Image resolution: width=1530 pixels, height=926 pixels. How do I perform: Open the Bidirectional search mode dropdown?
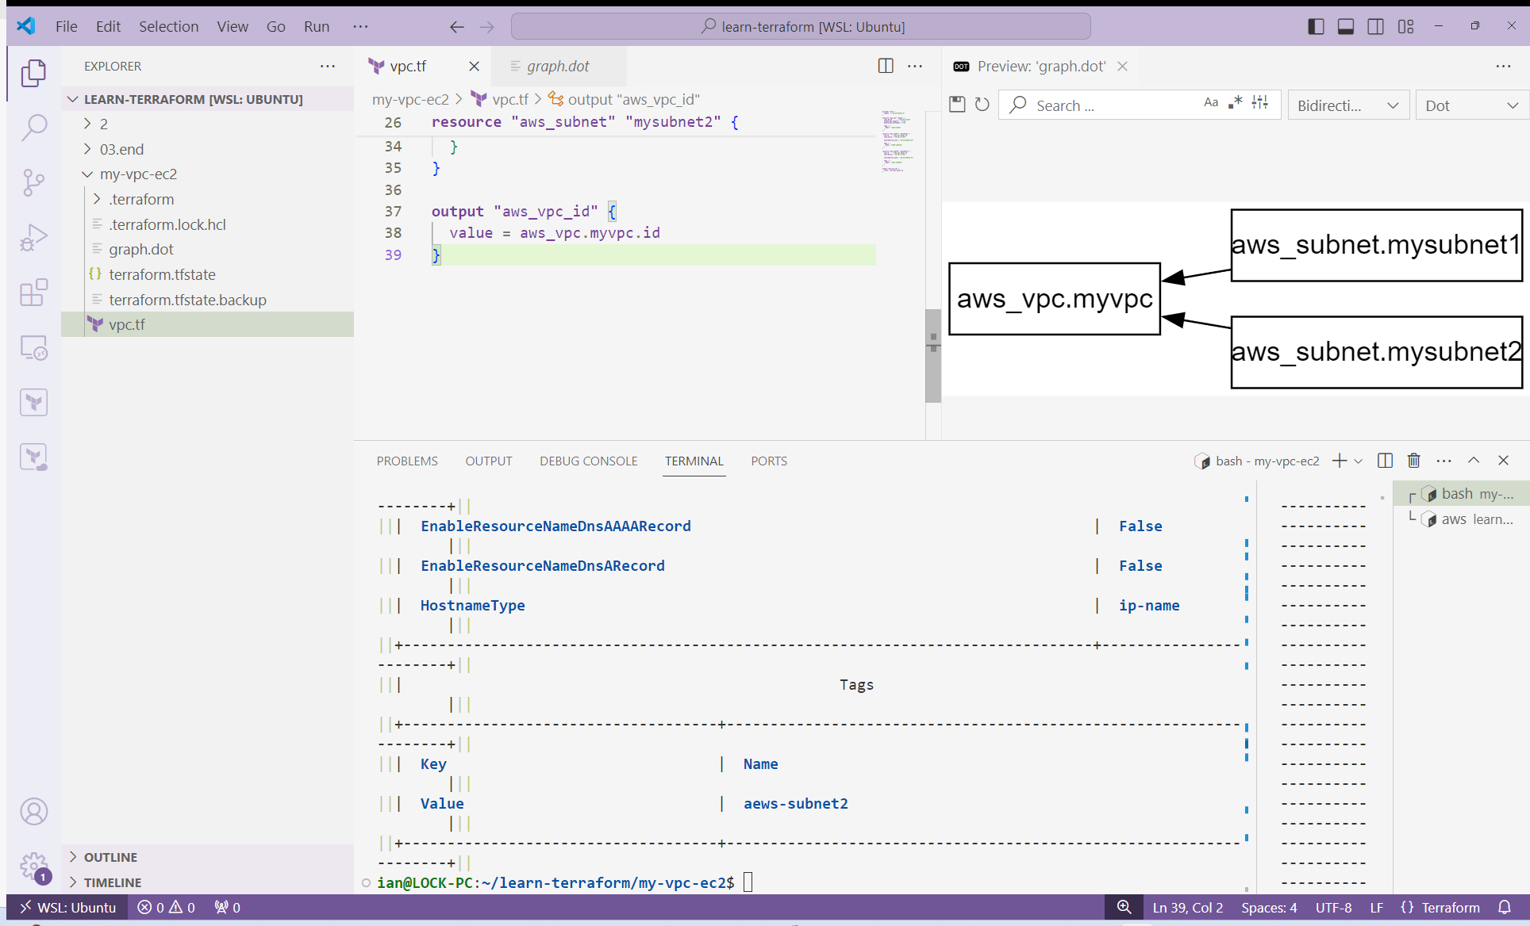(x=1347, y=105)
